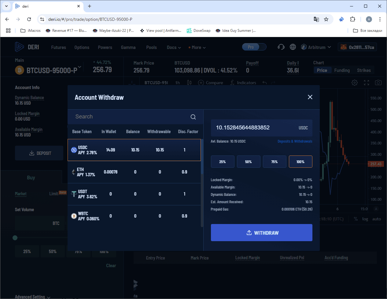Open chart settings gear icon

[x=355, y=83]
